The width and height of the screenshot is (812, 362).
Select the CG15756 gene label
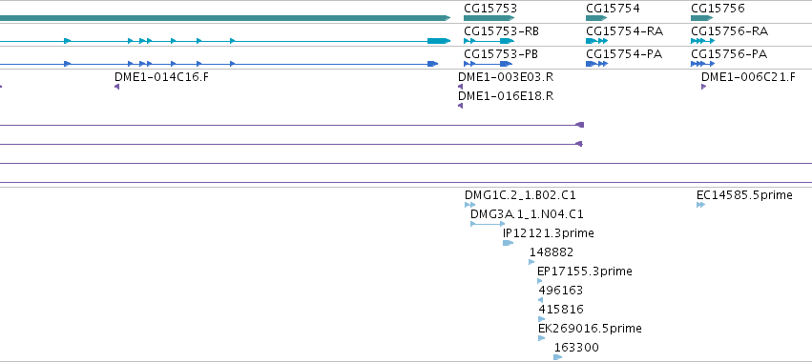pyautogui.click(x=718, y=9)
